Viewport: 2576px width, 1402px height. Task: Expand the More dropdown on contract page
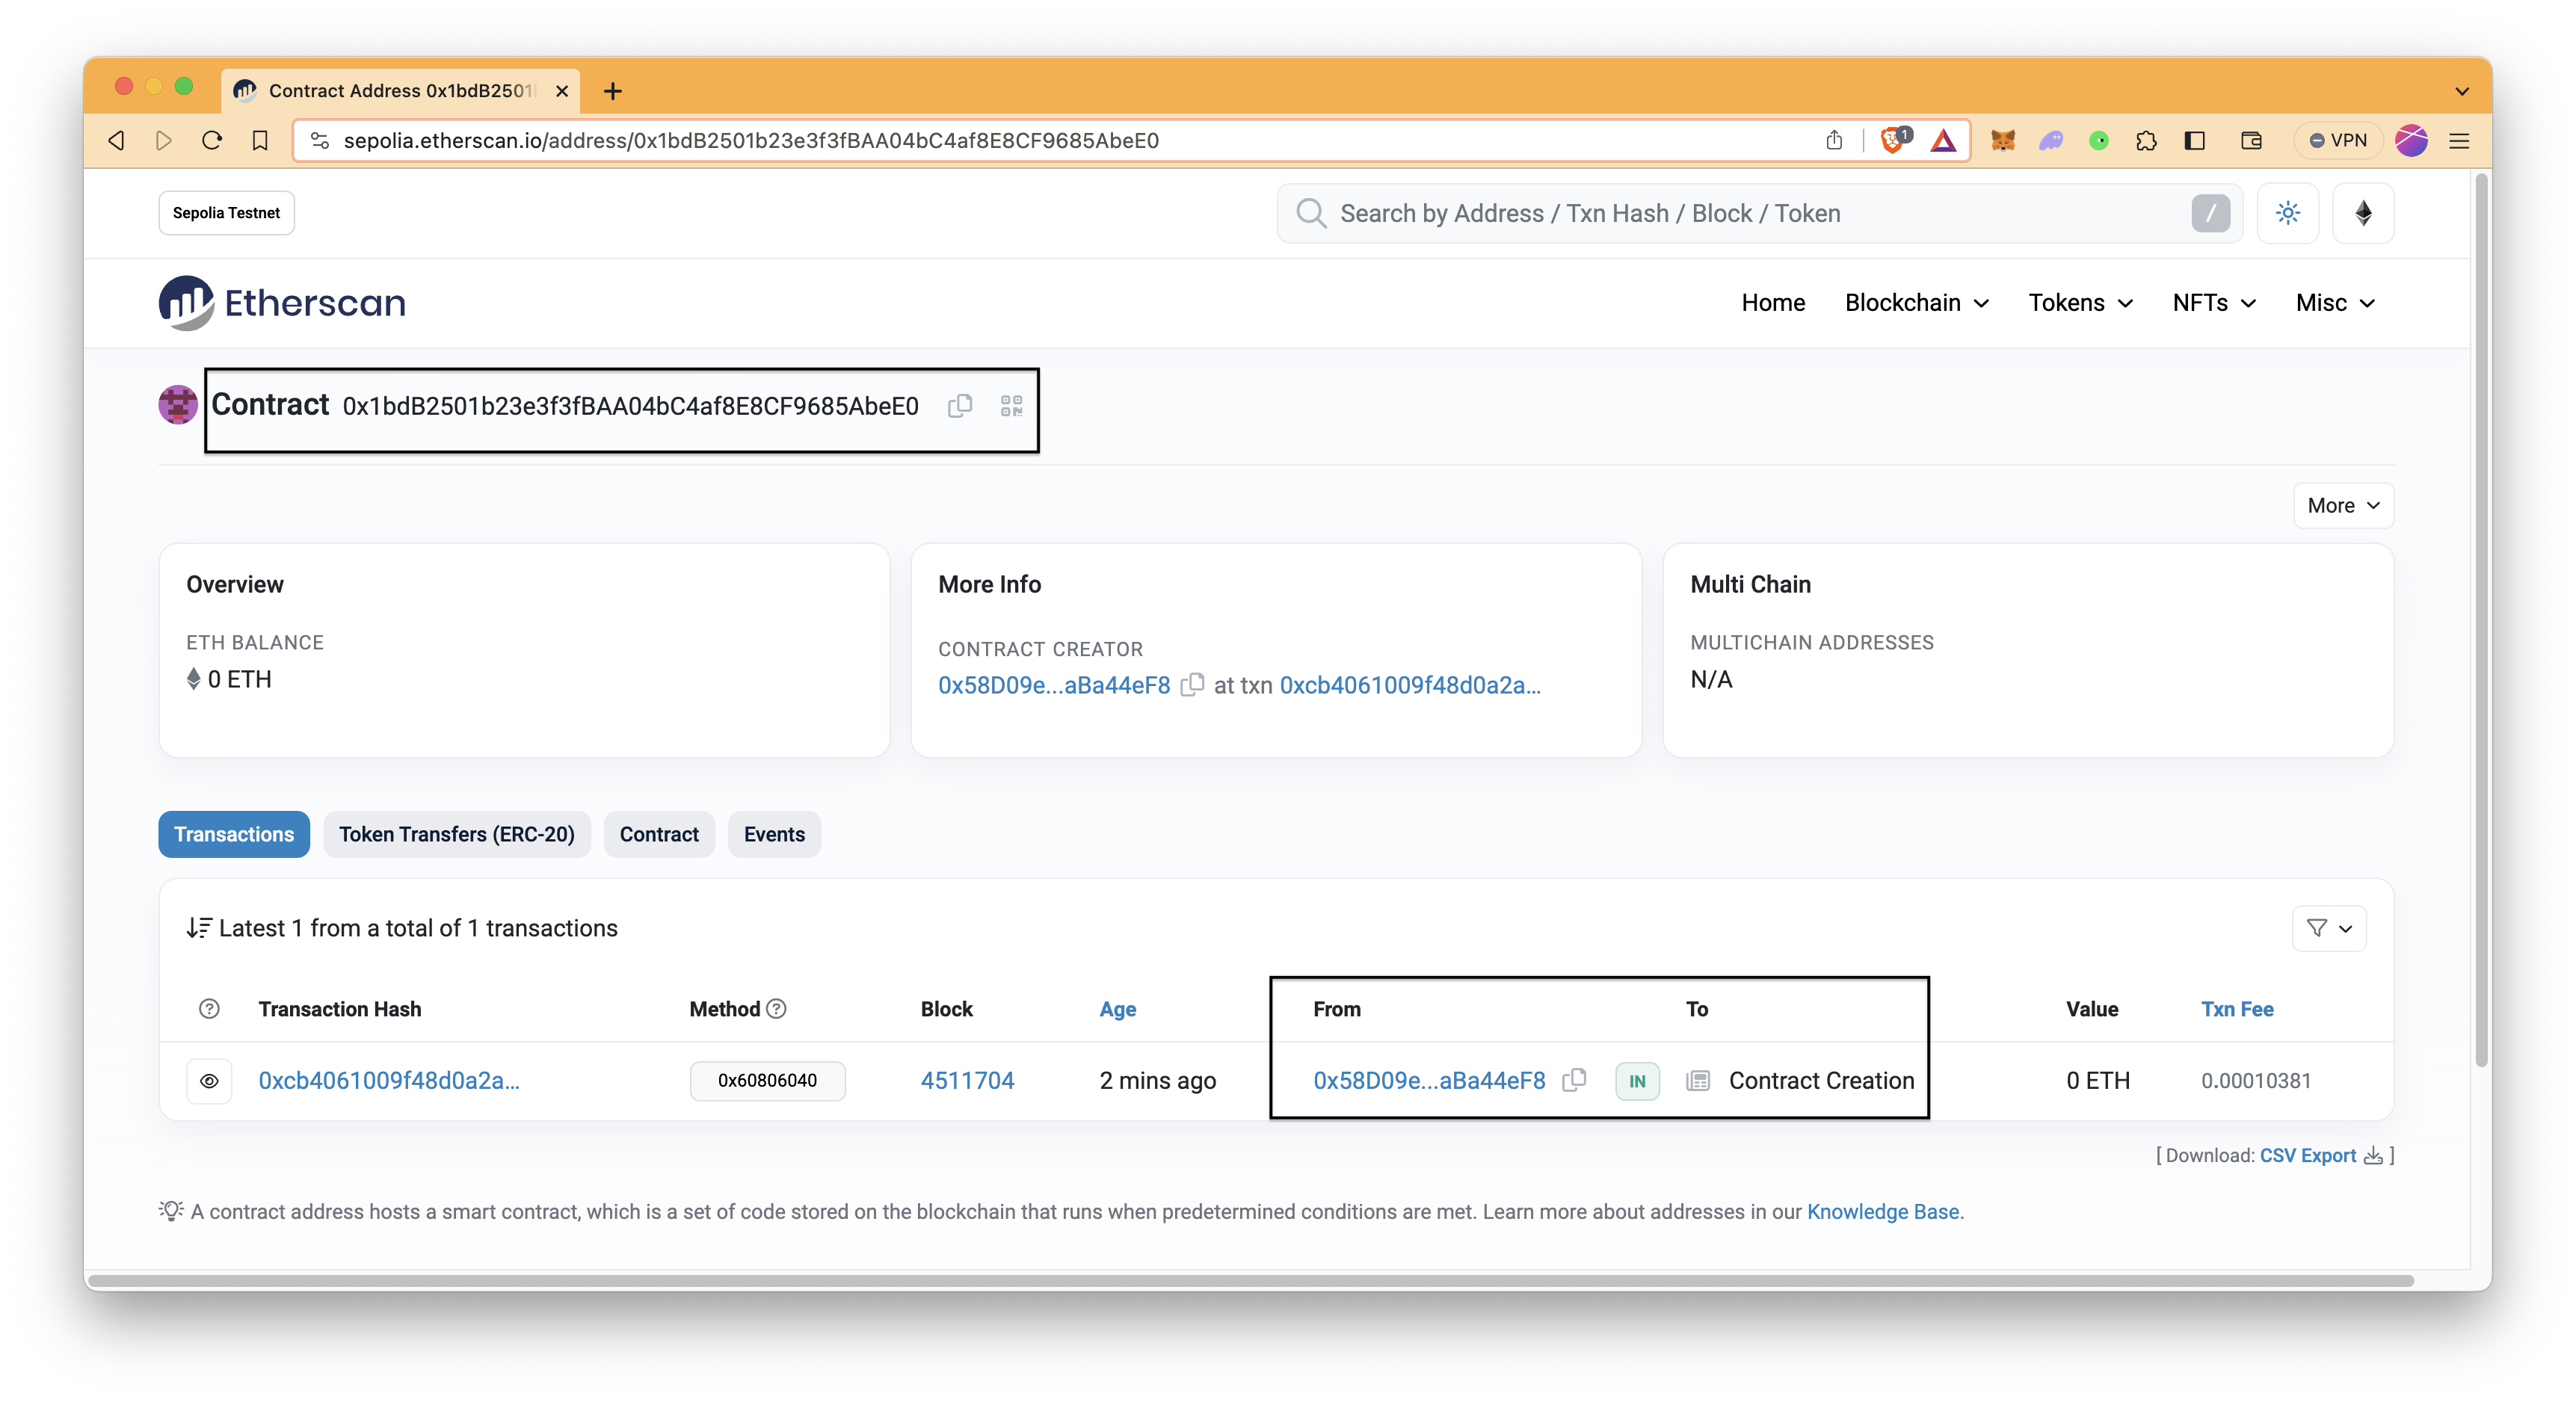[2341, 504]
